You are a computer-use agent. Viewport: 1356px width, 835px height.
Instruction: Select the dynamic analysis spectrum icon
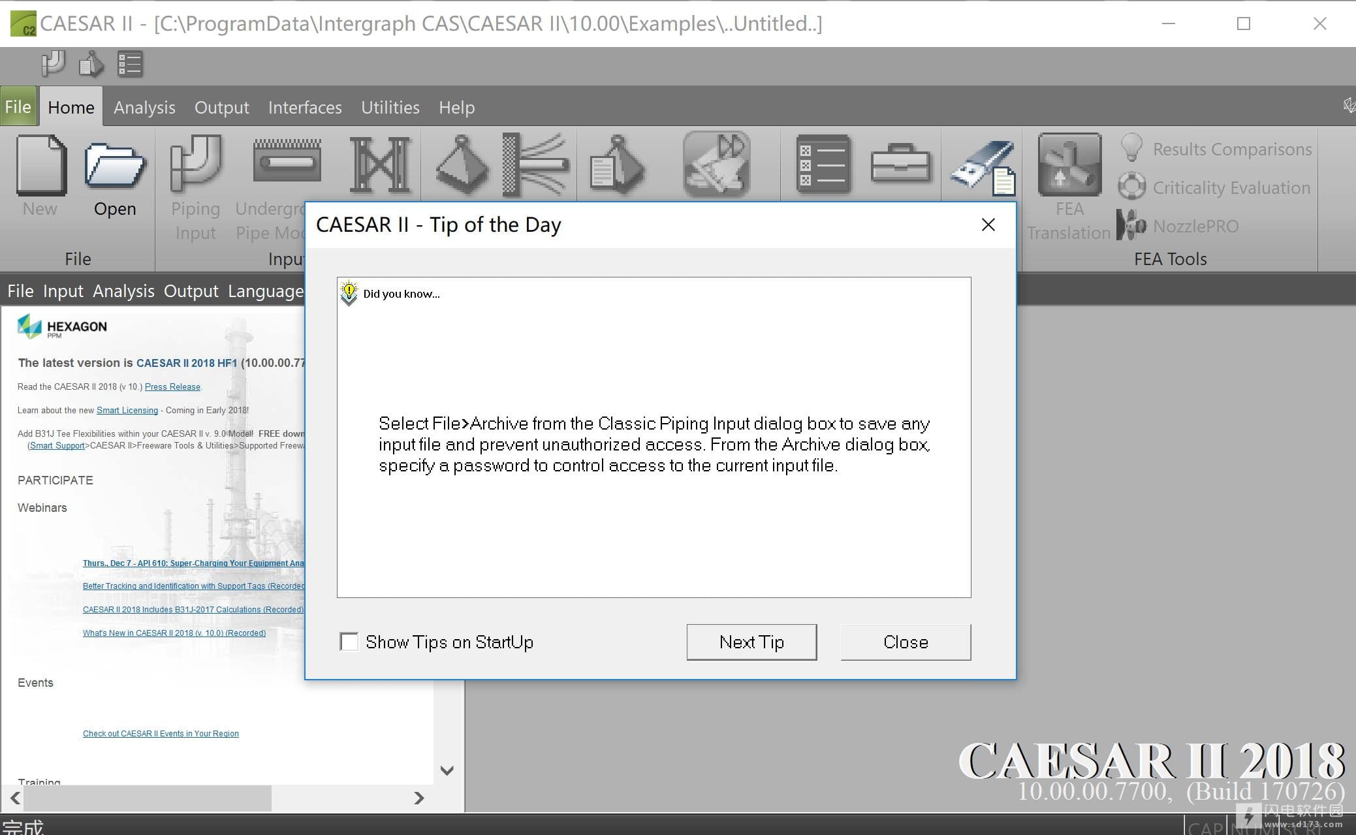tap(535, 163)
